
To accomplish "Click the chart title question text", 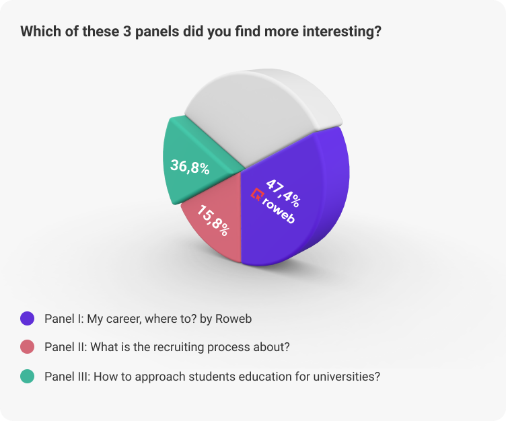I will pos(201,32).
